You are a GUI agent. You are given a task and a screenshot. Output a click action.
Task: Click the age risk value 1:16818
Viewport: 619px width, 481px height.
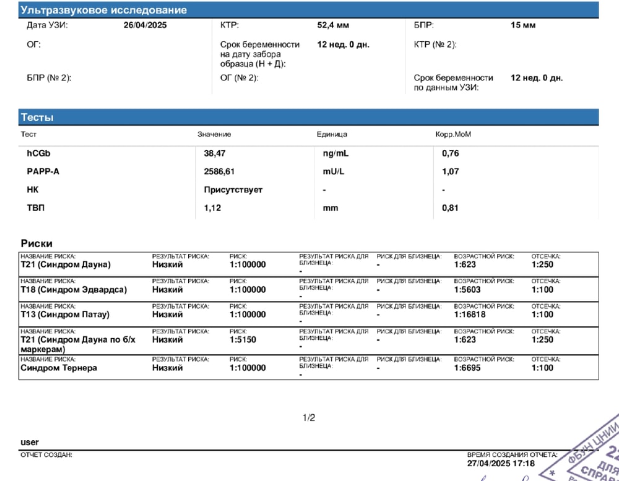coord(470,314)
